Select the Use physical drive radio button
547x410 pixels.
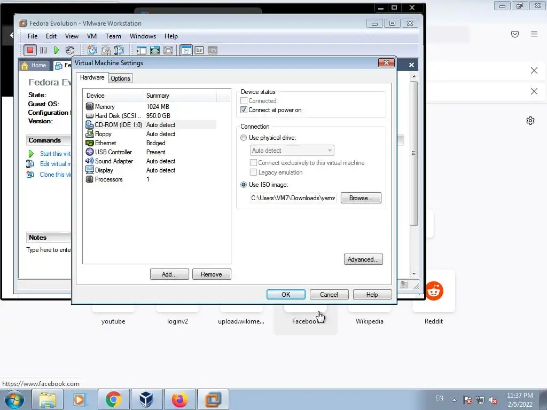(244, 138)
